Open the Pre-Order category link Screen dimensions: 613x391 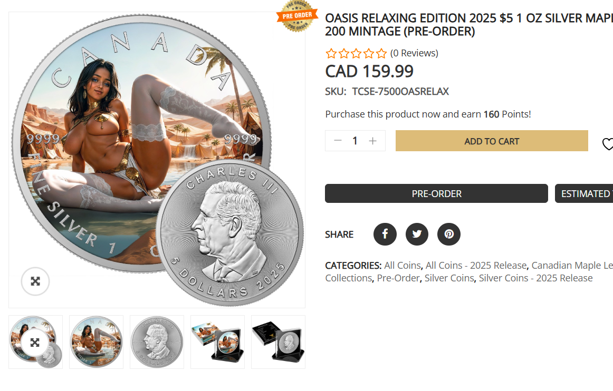click(x=398, y=278)
